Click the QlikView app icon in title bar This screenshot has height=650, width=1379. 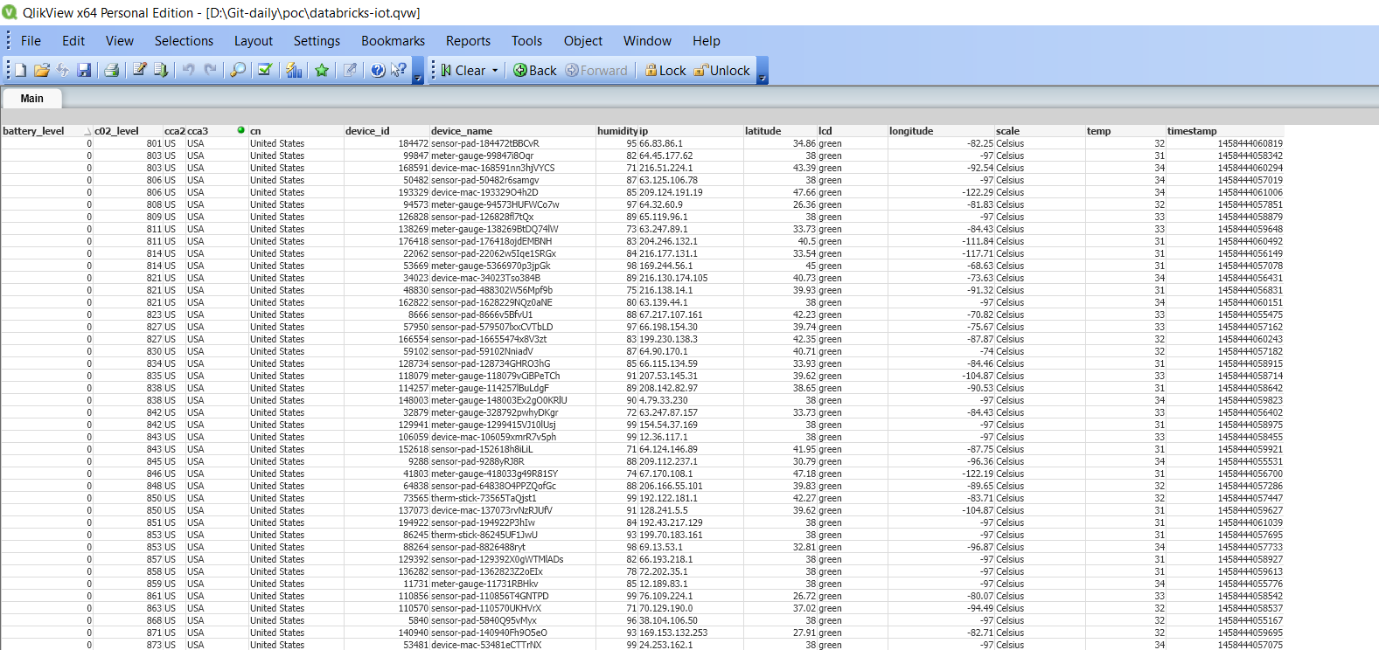point(10,12)
